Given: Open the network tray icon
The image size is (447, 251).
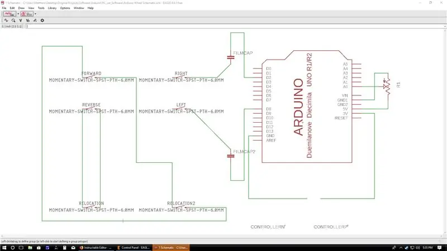Looking at the screenshot, I should [x=412, y=248].
